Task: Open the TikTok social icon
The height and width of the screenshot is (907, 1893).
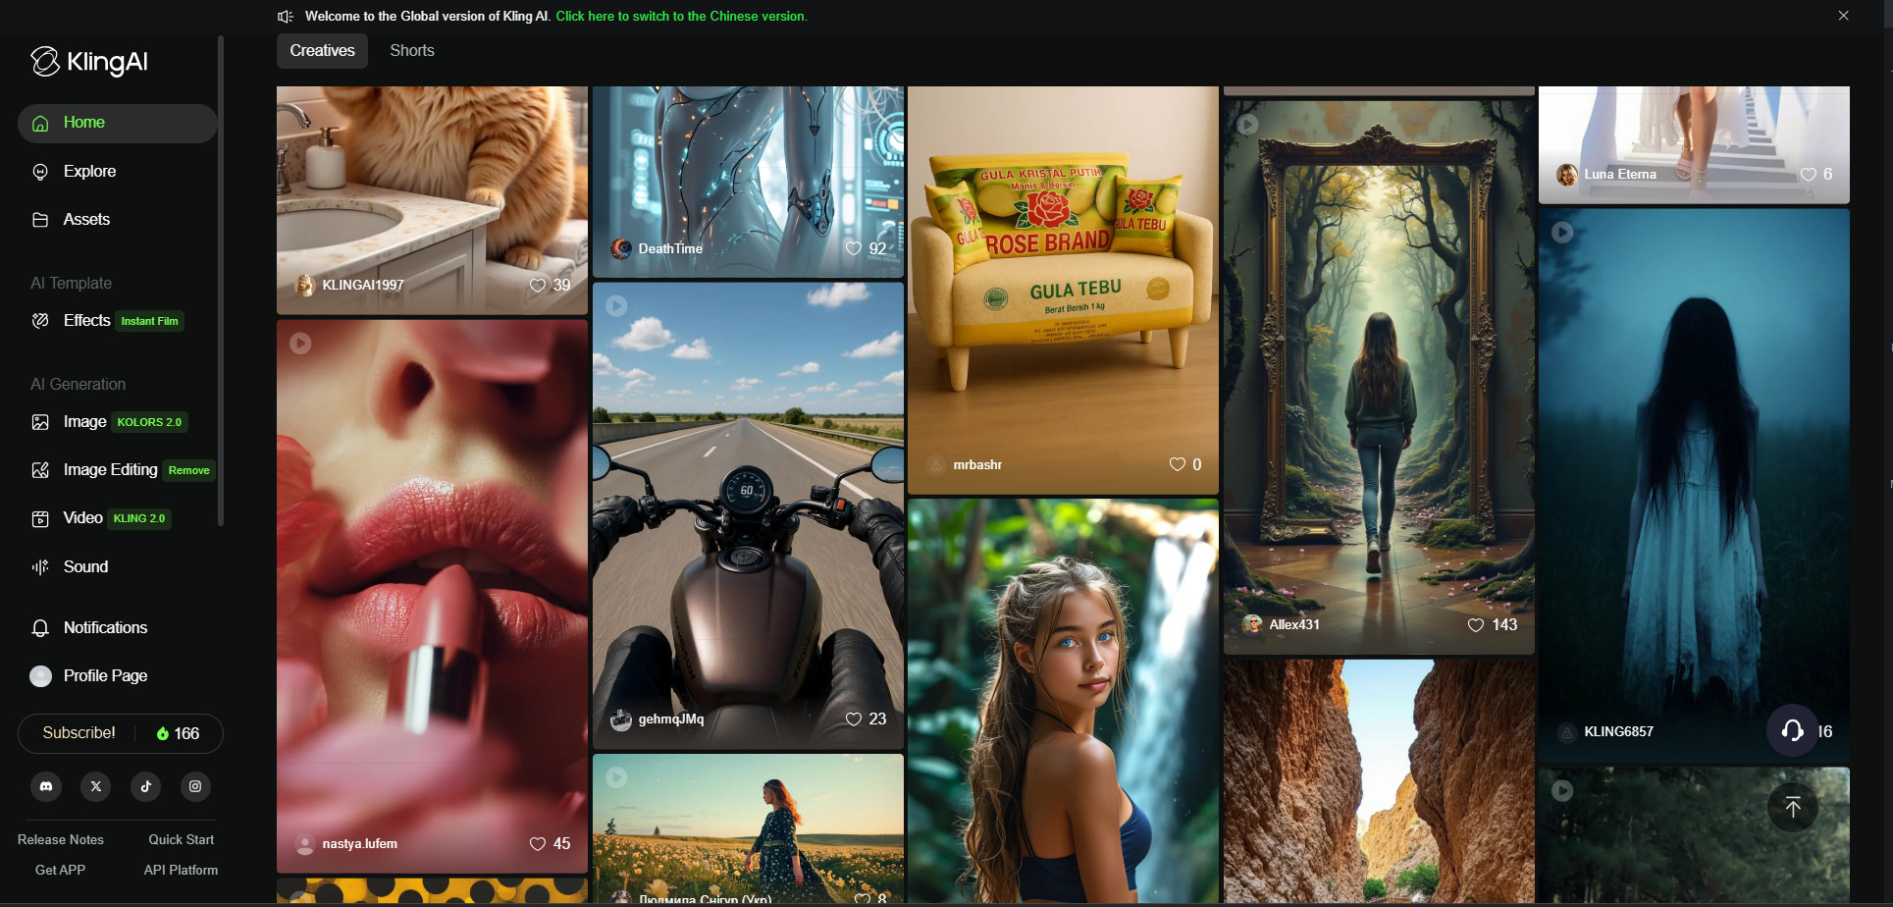Action: coord(146,786)
